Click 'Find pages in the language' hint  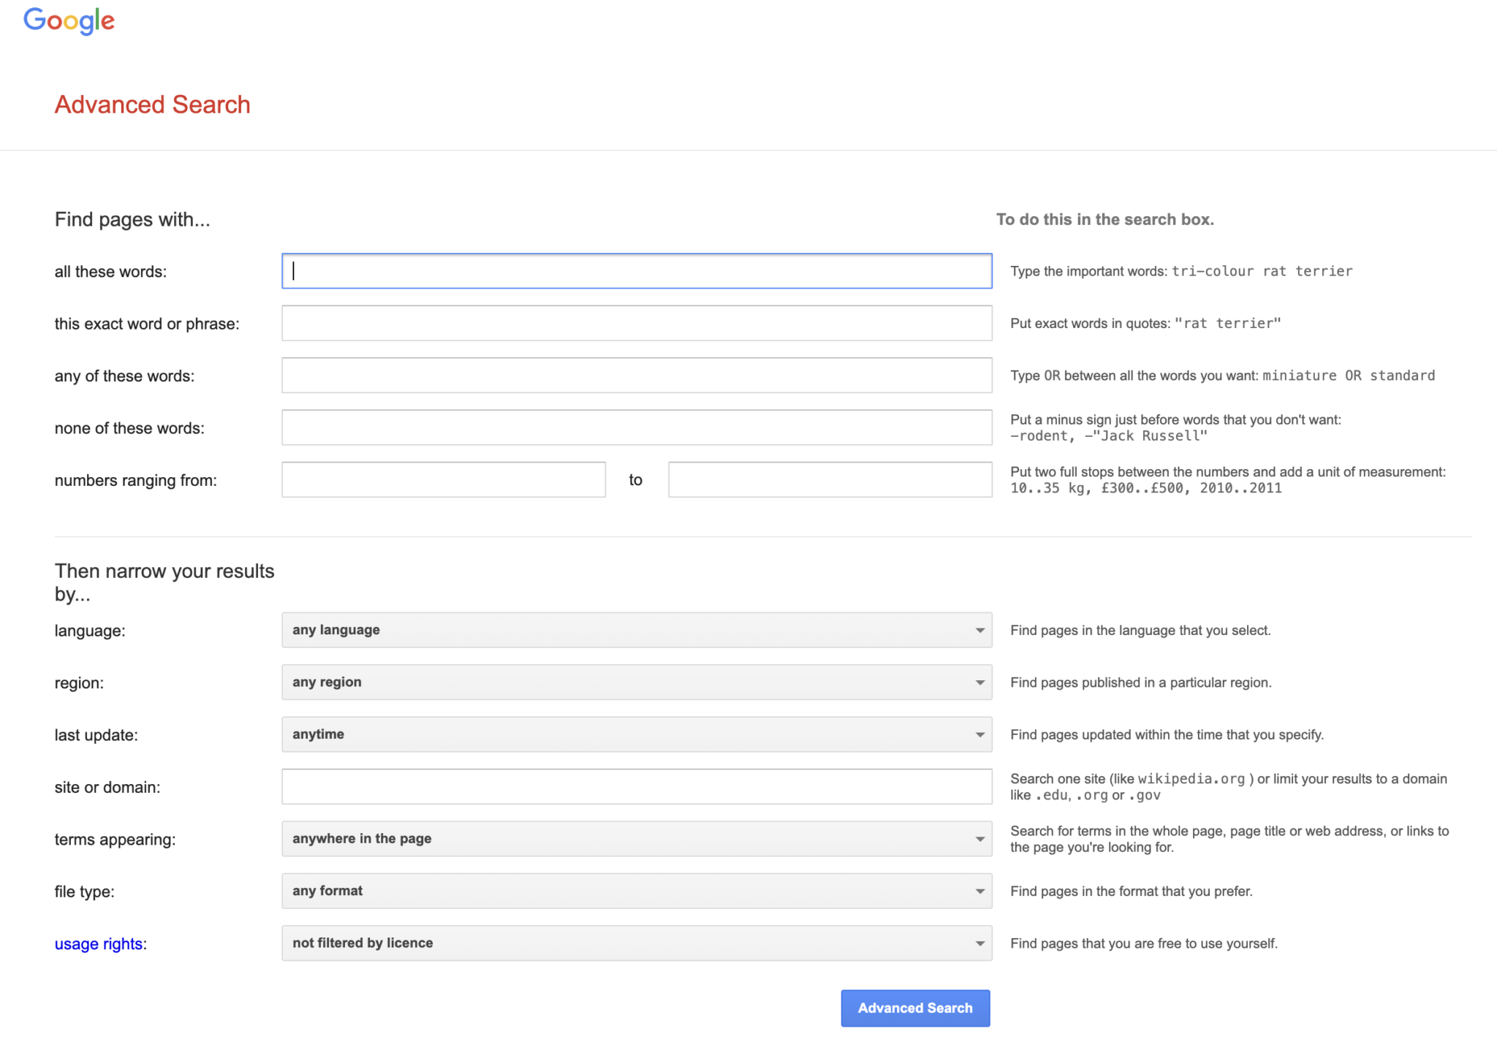click(x=1140, y=631)
